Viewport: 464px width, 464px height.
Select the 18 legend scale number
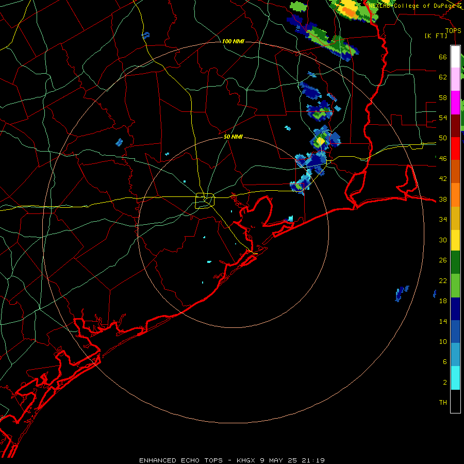click(443, 301)
